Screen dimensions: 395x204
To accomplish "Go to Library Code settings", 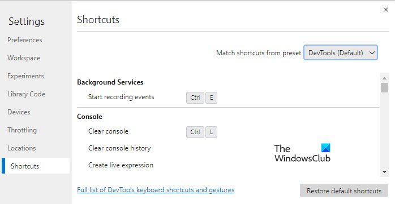I will point(26,94).
